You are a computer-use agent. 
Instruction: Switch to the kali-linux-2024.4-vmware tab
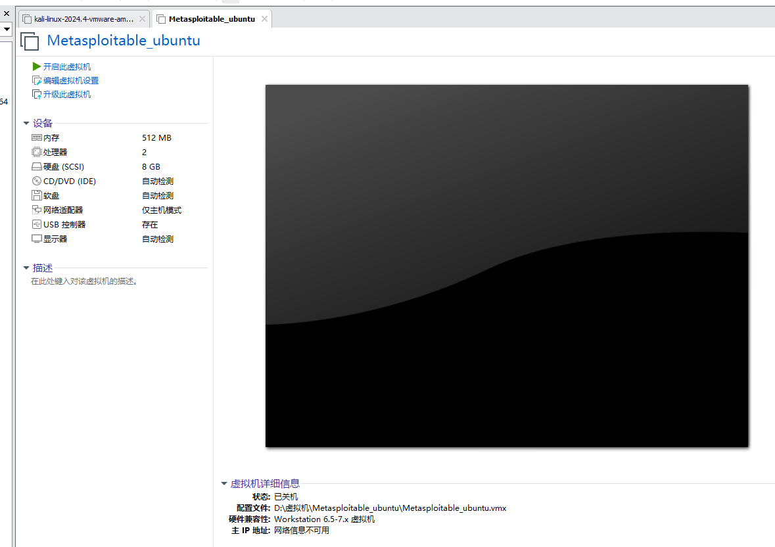[x=84, y=19]
